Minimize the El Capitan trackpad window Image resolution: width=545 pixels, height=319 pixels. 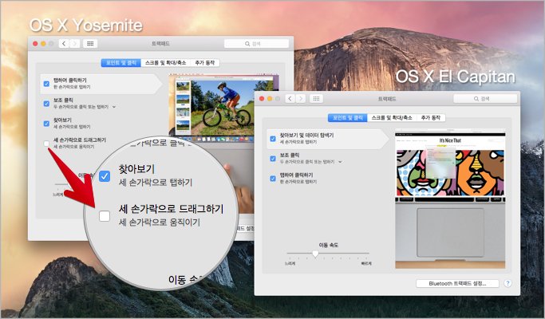[270, 99]
